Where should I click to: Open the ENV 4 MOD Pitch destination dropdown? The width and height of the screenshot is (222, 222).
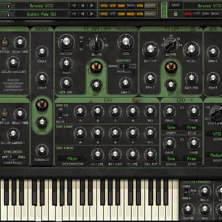73,159
